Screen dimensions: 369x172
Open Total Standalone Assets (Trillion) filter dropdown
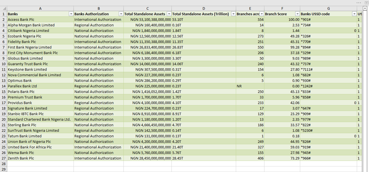233,14
